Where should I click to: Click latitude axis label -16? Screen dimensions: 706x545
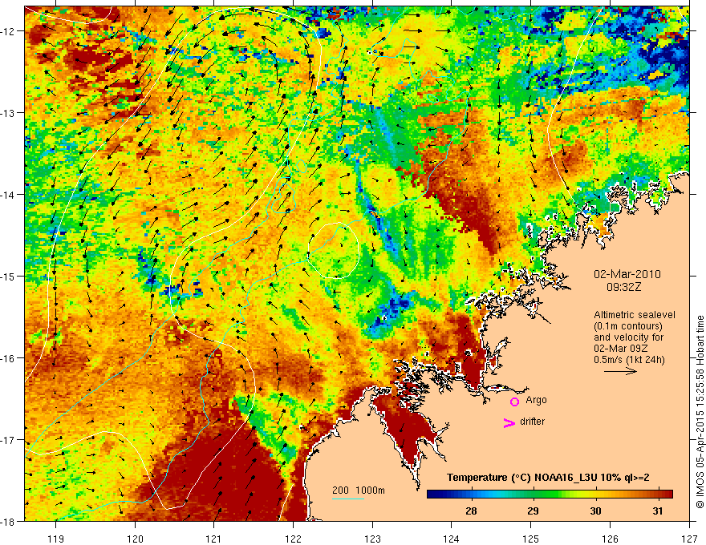tap(10, 358)
